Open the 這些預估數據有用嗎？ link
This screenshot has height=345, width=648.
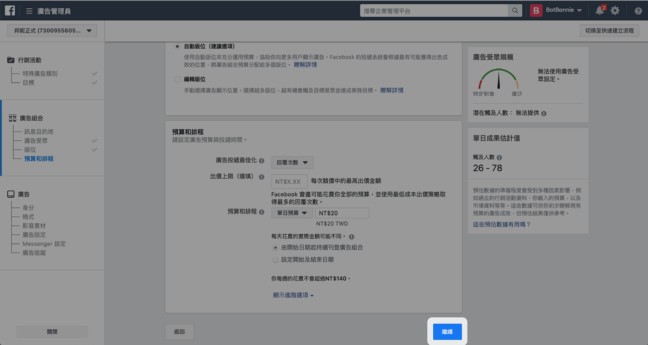coord(502,224)
